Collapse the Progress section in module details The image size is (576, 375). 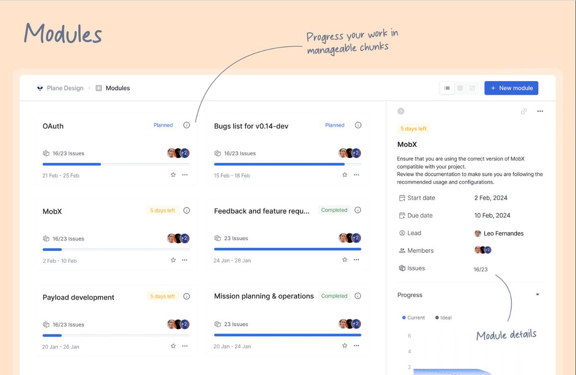click(537, 295)
